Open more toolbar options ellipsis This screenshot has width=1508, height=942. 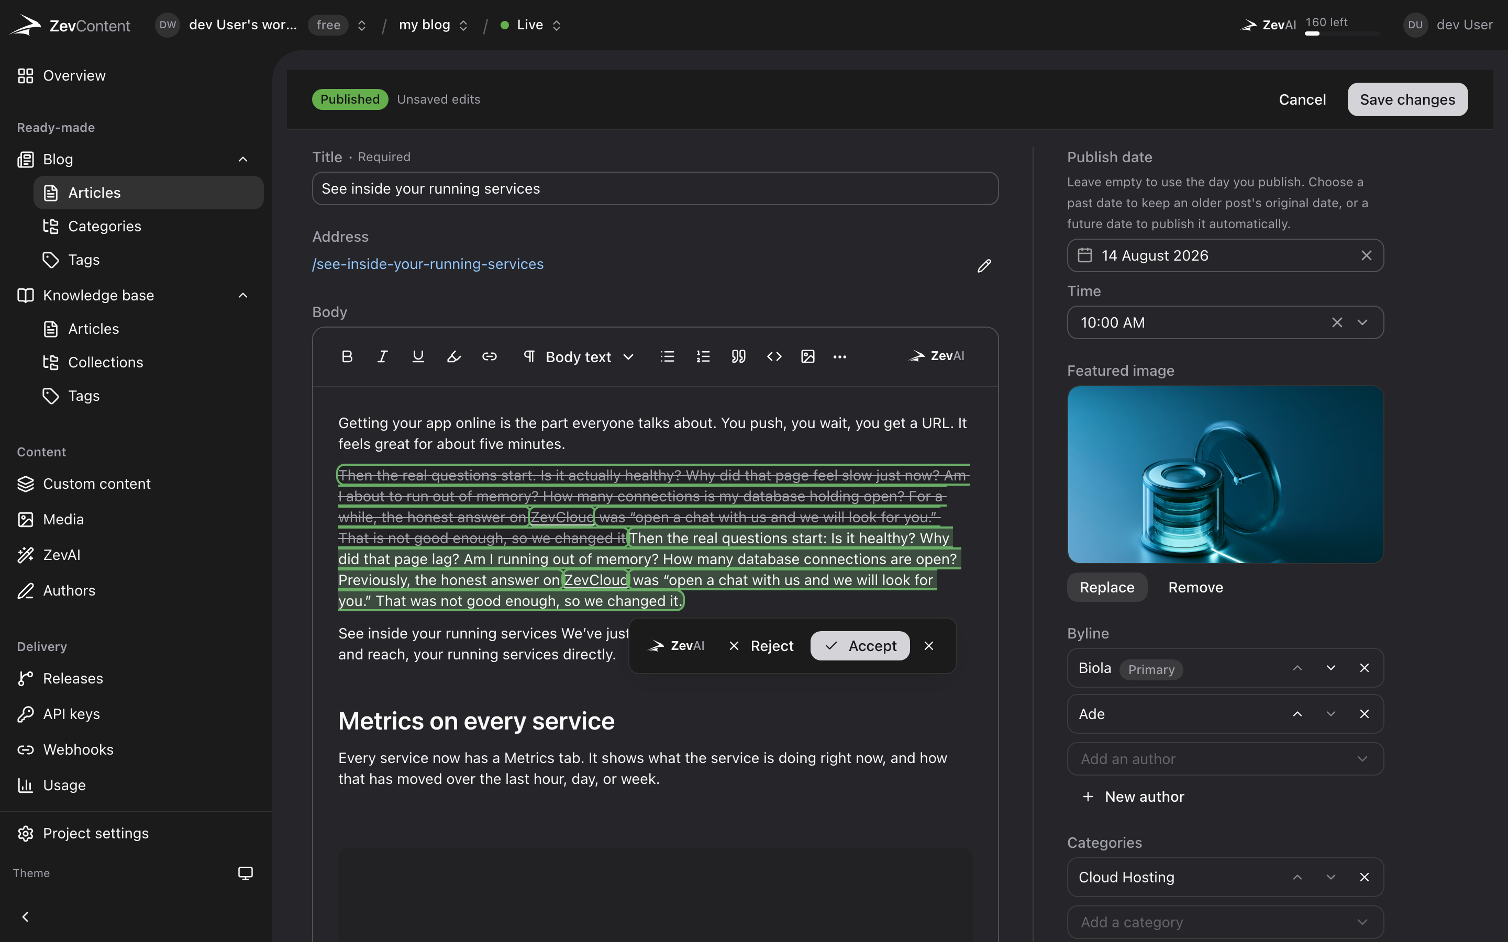point(839,356)
